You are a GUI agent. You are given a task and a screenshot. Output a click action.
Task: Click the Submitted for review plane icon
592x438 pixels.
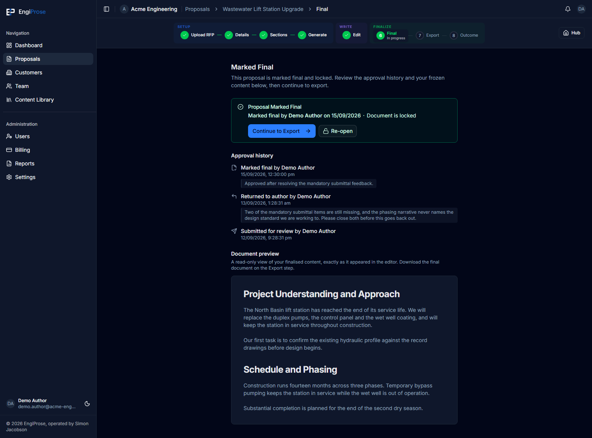[x=234, y=231]
